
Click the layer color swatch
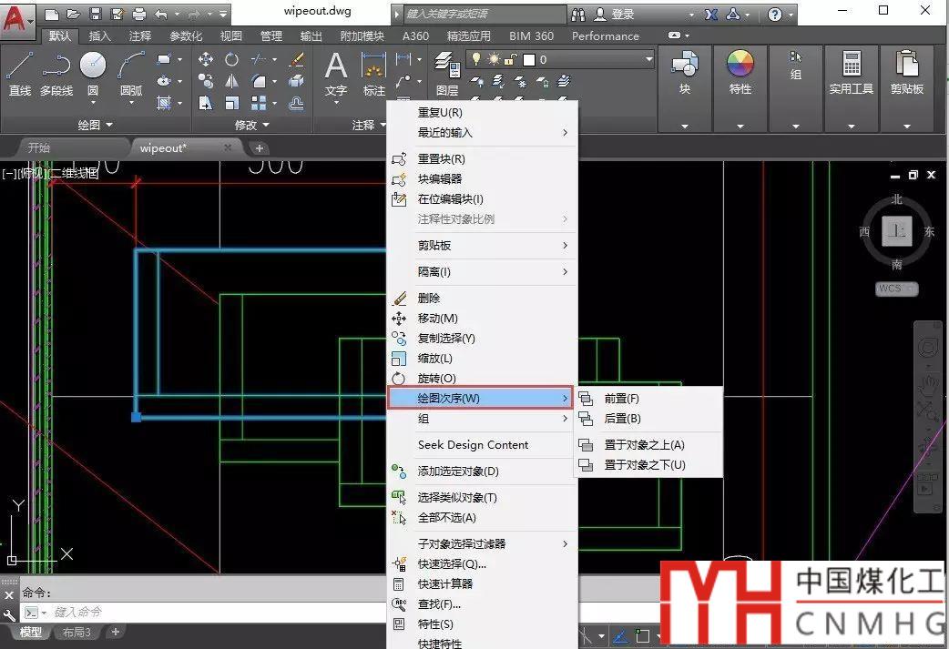pyautogui.click(x=528, y=59)
